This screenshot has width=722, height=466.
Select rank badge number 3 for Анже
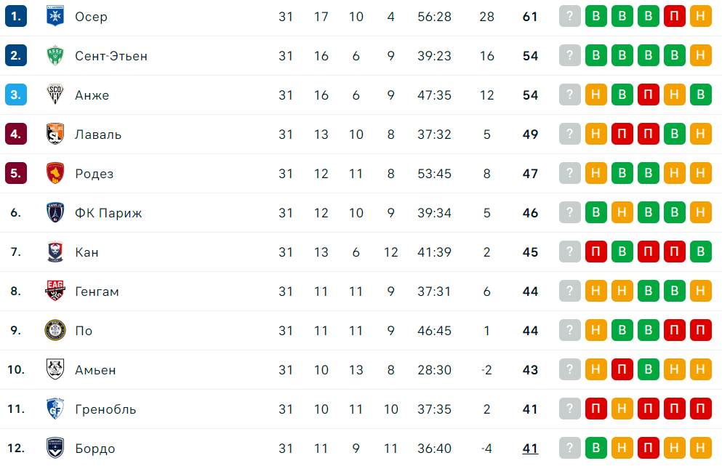16,95
